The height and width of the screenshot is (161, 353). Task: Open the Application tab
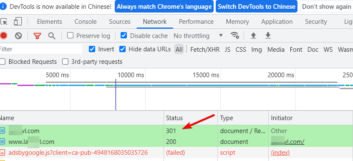pyautogui.click(x=277, y=22)
